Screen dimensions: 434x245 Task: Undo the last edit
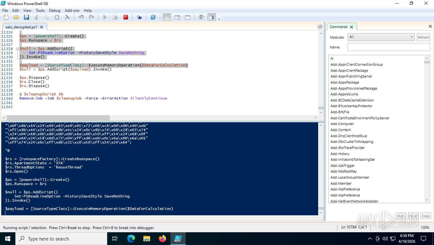coord(81,17)
